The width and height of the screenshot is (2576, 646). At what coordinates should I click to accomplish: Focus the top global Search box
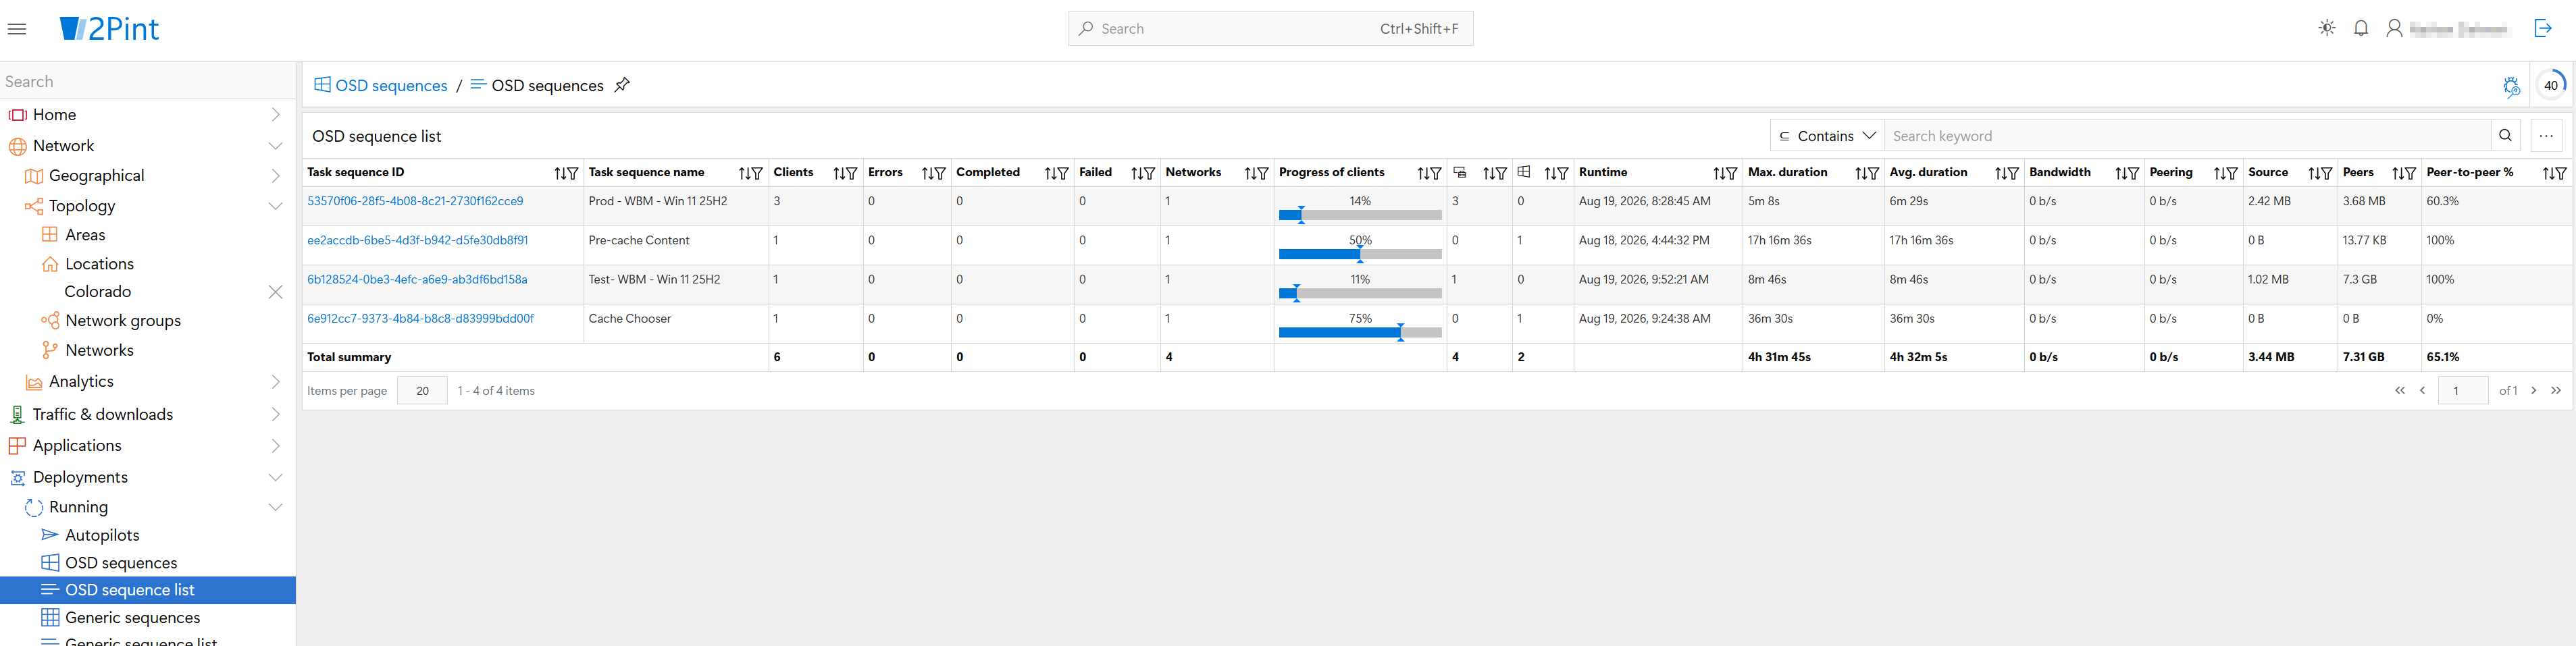[1270, 29]
